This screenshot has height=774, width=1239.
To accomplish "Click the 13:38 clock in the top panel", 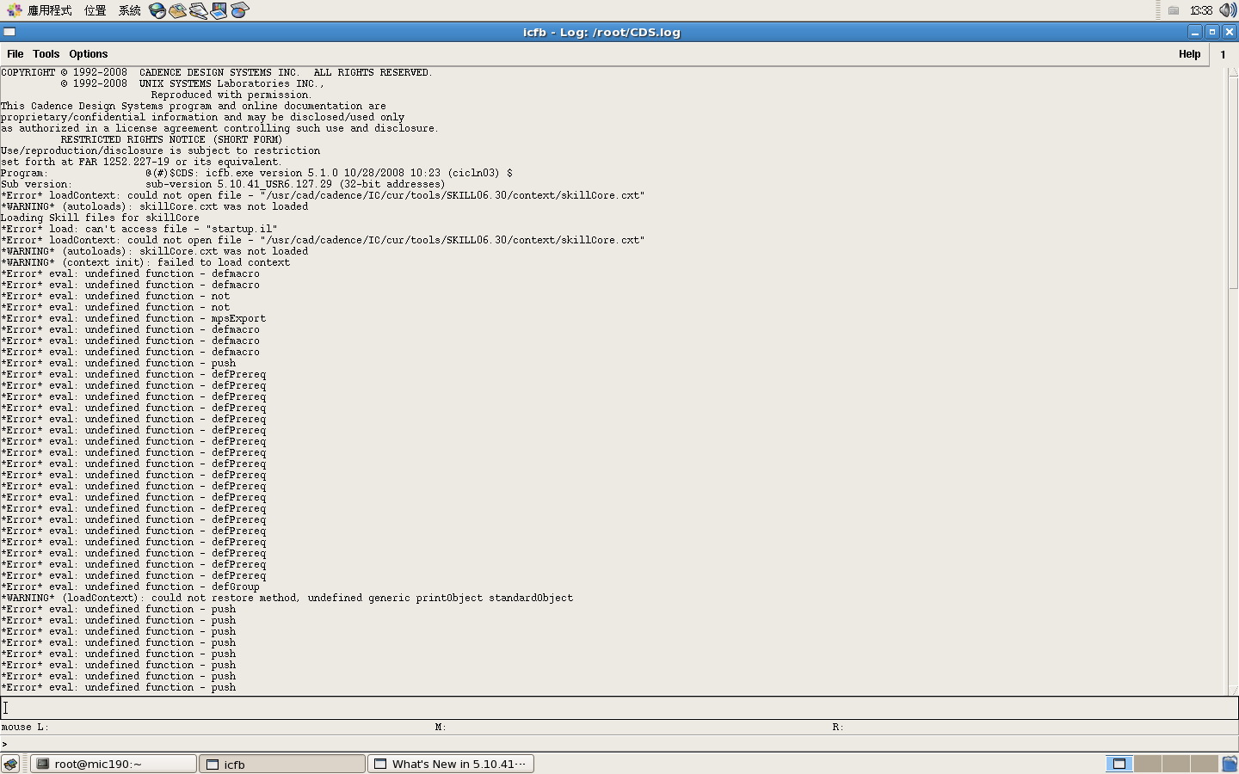I will tap(1201, 10).
